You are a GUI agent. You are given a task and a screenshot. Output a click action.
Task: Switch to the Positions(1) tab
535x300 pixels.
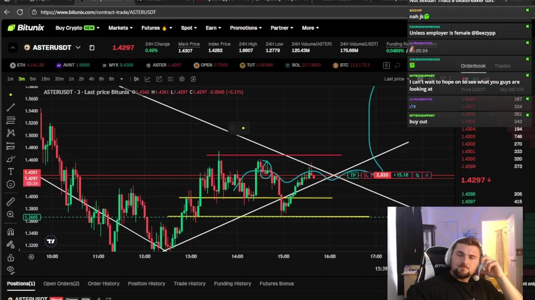click(x=21, y=283)
